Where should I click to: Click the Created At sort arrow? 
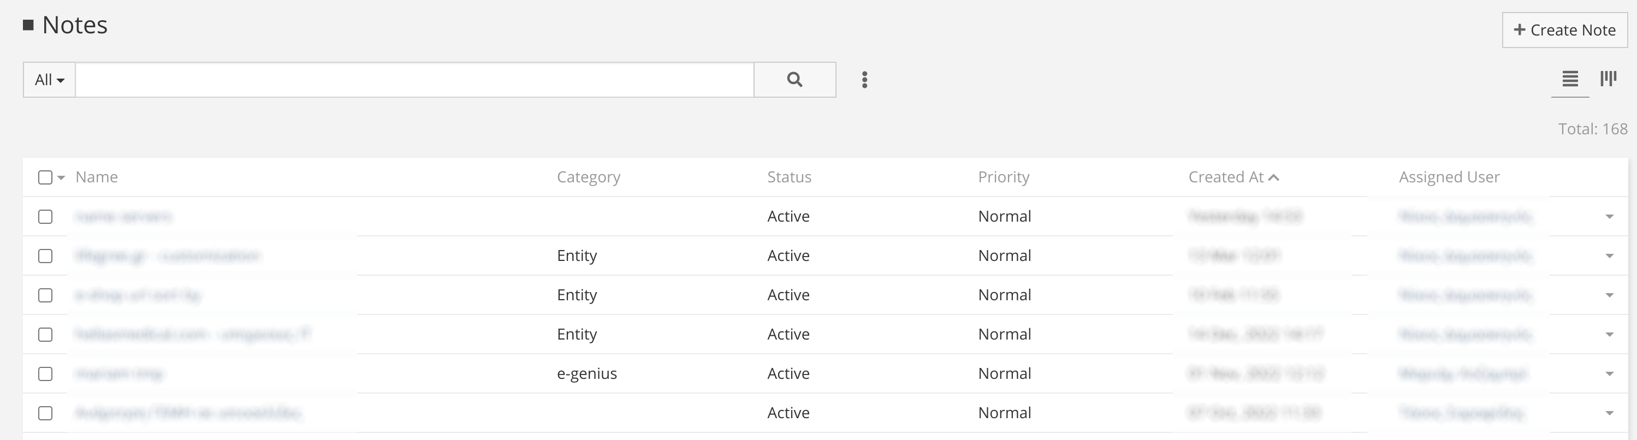pyautogui.click(x=1273, y=178)
